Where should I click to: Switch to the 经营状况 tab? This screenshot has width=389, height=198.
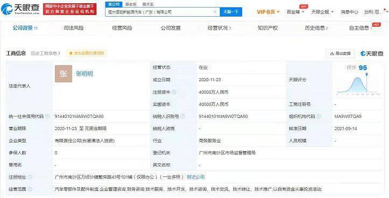[x=219, y=28]
